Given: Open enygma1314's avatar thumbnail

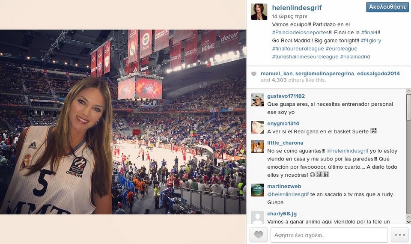Looking at the screenshot, I should click(x=257, y=127).
